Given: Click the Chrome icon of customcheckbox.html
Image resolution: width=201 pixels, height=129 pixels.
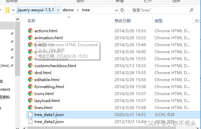Looking at the screenshot, I should pyautogui.click(x=30, y=66).
